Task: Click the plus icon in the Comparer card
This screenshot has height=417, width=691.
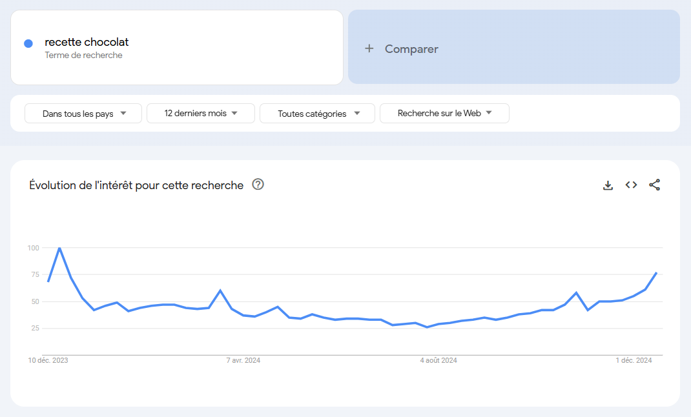Action: click(369, 48)
